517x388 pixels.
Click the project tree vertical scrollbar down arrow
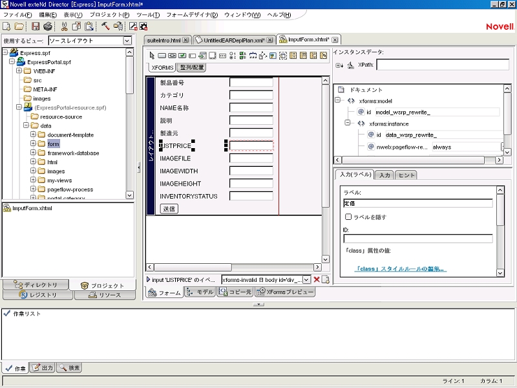point(130,195)
